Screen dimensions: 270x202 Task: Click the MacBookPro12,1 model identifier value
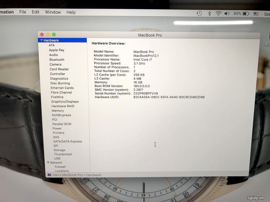click(x=146, y=56)
